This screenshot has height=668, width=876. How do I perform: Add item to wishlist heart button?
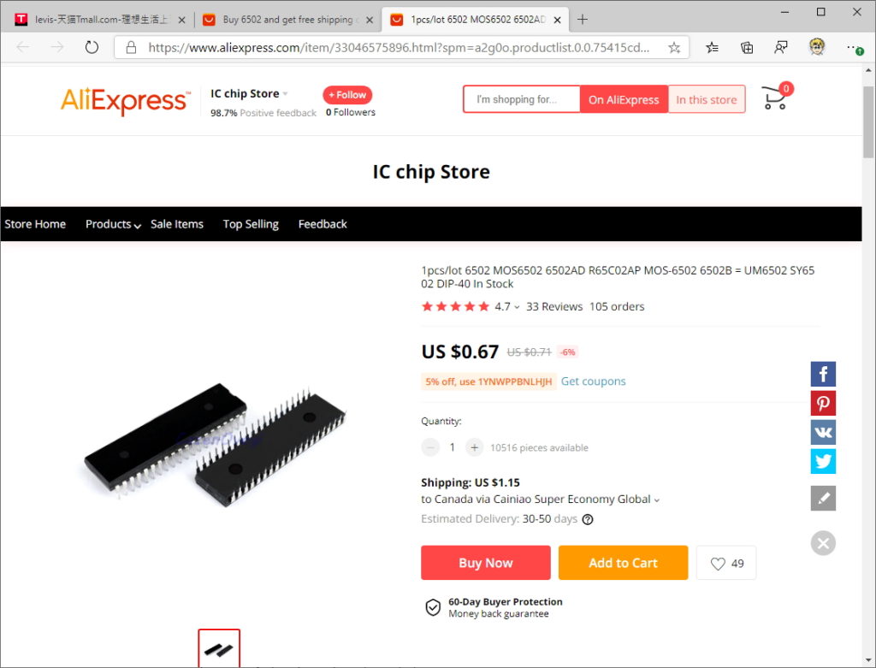click(x=726, y=563)
